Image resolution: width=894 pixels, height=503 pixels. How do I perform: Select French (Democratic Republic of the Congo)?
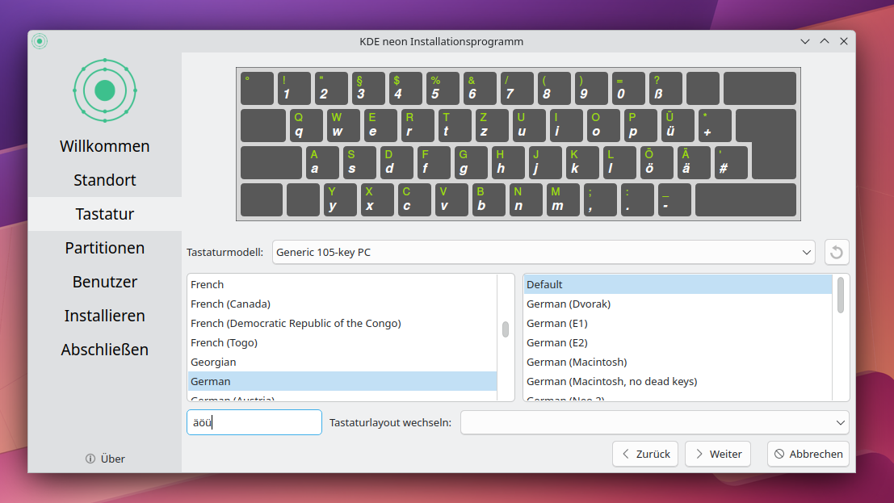[342, 323]
